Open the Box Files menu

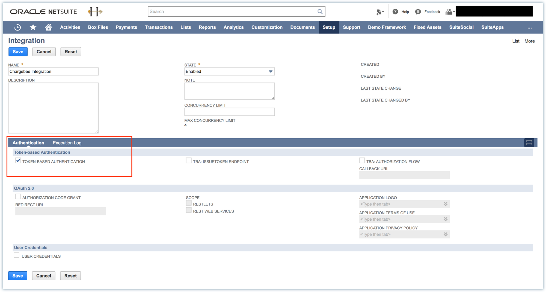98,27
